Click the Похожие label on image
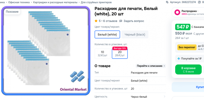204x100 pixels. tap(12, 12)
